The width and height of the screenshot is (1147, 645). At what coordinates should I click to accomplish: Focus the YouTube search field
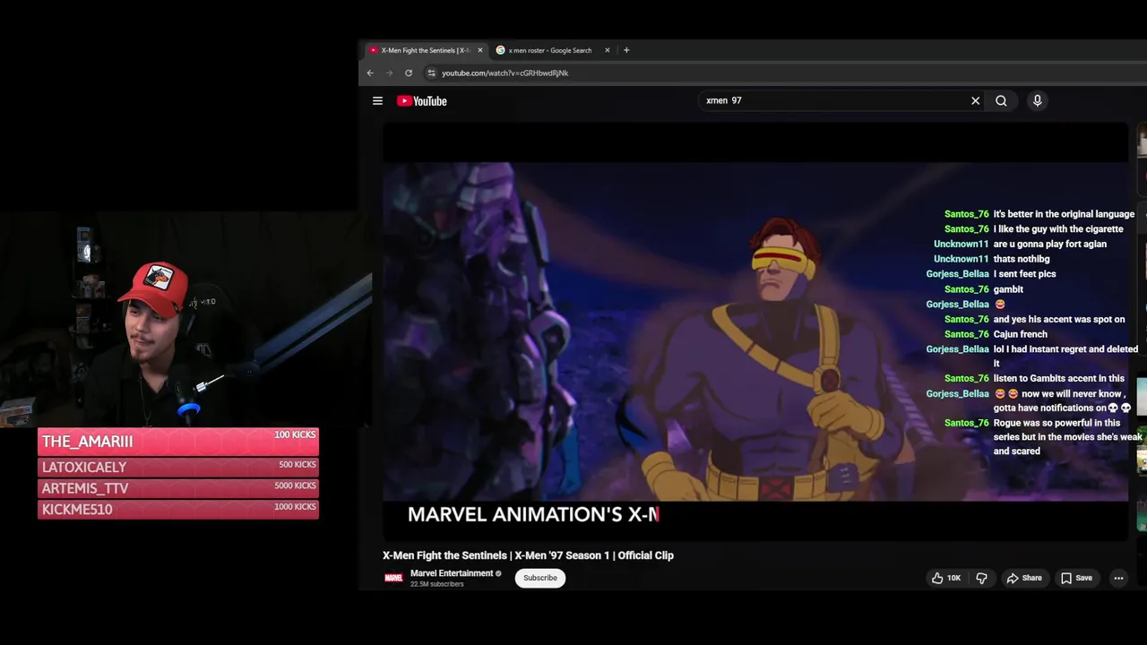tap(833, 101)
